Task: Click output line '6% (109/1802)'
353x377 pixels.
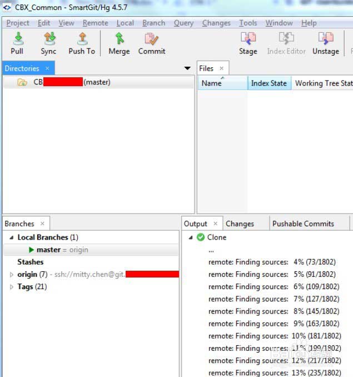Action: pos(274,287)
